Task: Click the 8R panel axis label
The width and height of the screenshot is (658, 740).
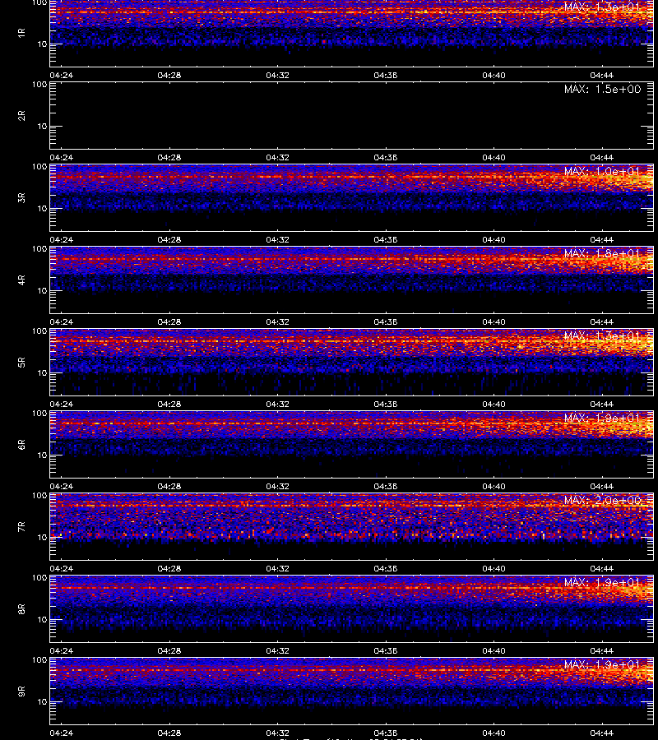Action: click(21, 608)
